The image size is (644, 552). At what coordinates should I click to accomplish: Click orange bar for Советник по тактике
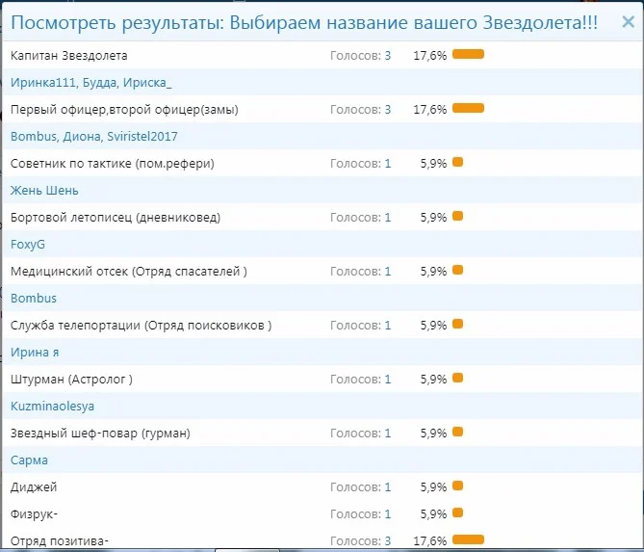coord(458,162)
